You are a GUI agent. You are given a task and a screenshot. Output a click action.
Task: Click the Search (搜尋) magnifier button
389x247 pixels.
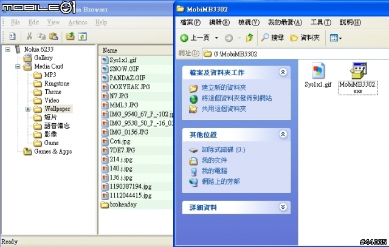click(x=272, y=38)
